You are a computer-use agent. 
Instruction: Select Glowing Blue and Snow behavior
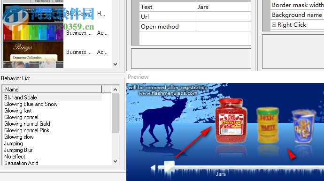[31, 104]
